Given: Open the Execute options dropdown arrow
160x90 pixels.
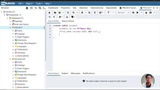Looking at the screenshot, I should (141, 13).
